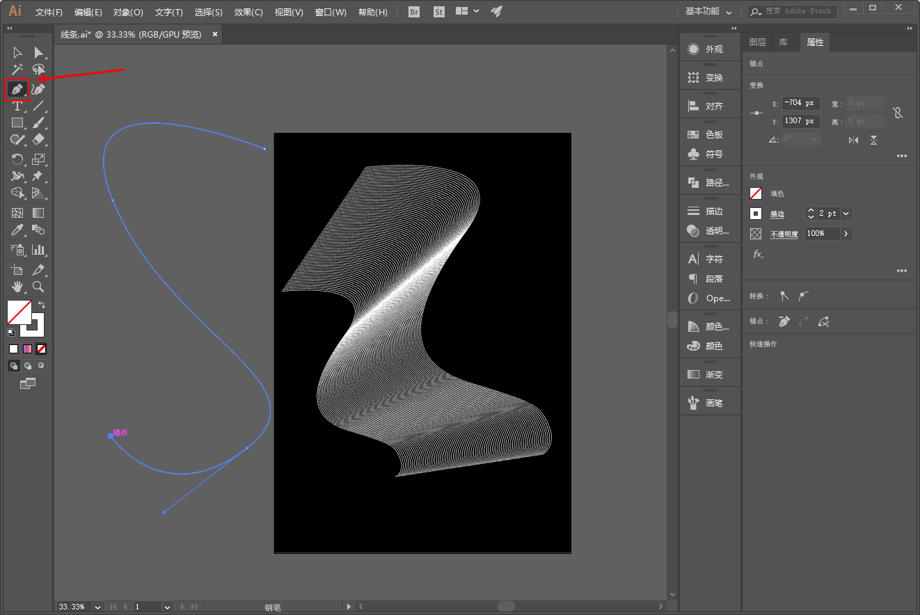The height and width of the screenshot is (615, 920).
Task: Open Adobe Bridge with the Br icon
Action: [414, 12]
